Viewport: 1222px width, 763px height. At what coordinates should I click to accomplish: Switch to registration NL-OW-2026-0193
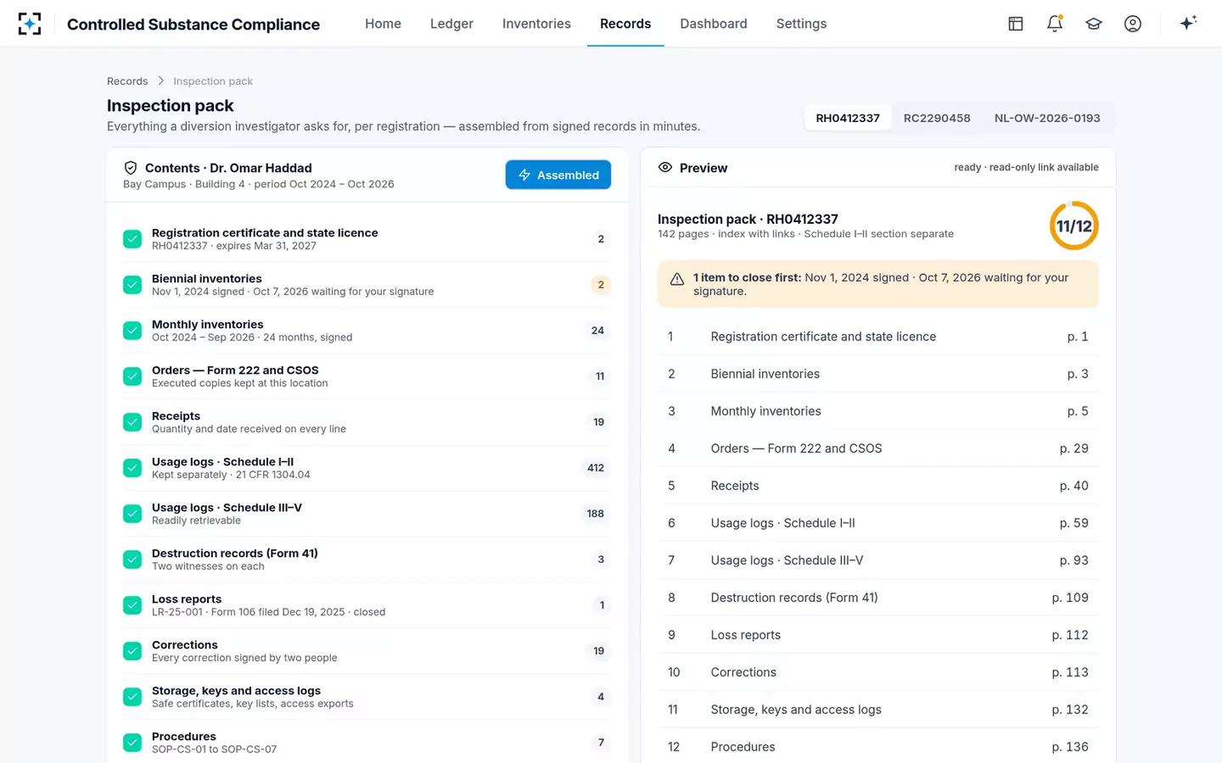[x=1047, y=118]
